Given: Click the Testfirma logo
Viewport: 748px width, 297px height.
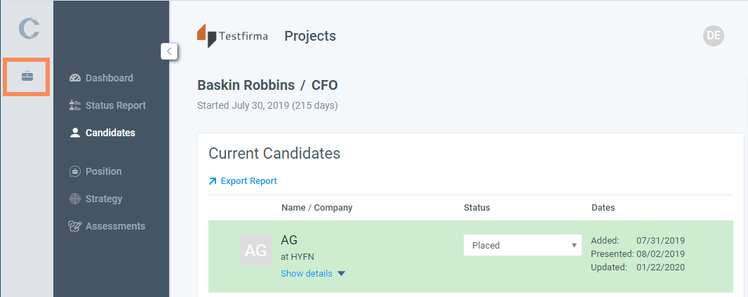Looking at the screenshot, I should (x=232, y=36).
